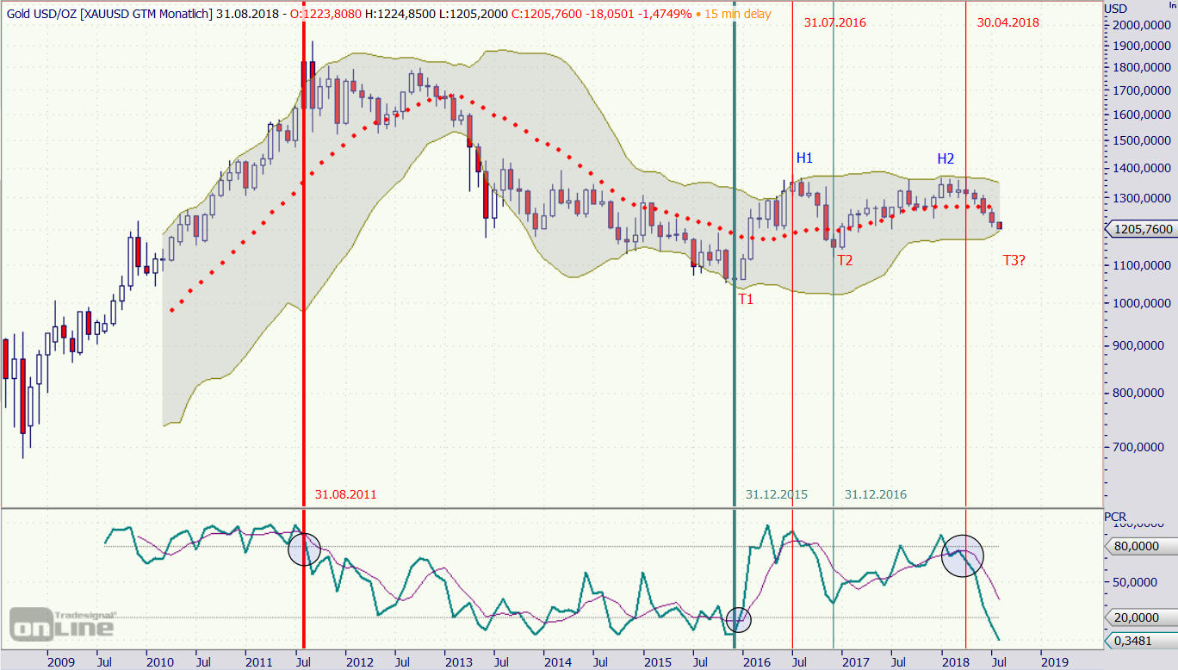Viewport: 1178px width, 670px height.
Task: Click the small circle marker at the 2015 PCR low
Action: pos(738,618)
